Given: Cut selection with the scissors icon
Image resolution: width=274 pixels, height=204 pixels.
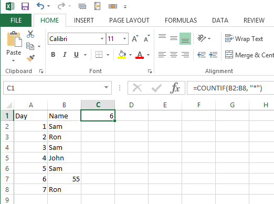Looking at the screenshot, I should pyautogui.click(x=30, y=34).
